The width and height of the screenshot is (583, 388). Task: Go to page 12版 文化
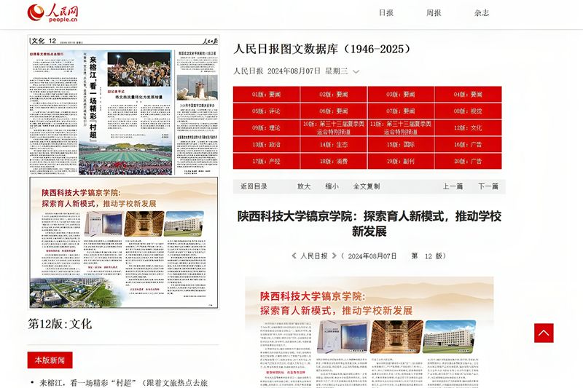[x=468, y=128]
